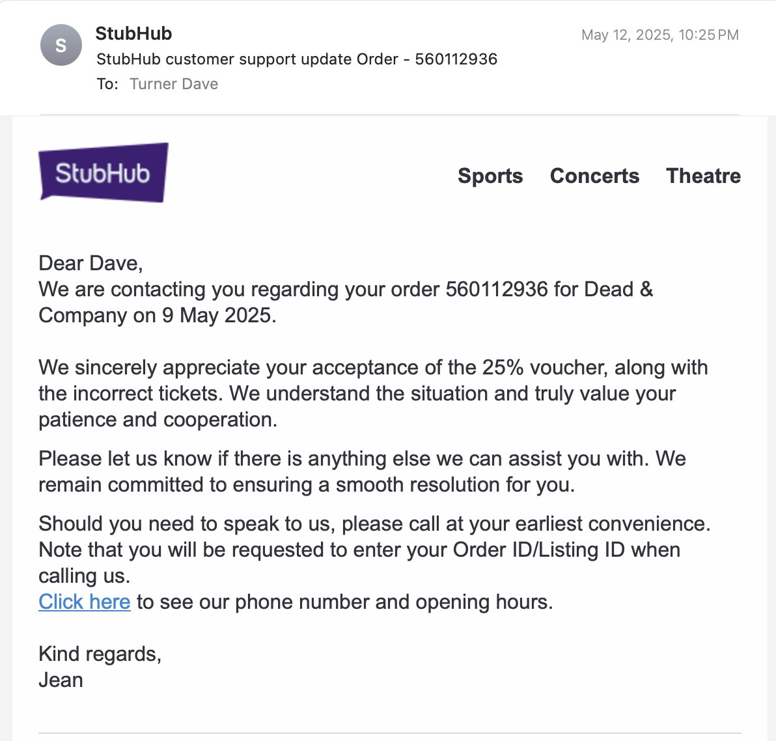Click the 'To:' field label
The image size is (776, 741).
(107, 84)
